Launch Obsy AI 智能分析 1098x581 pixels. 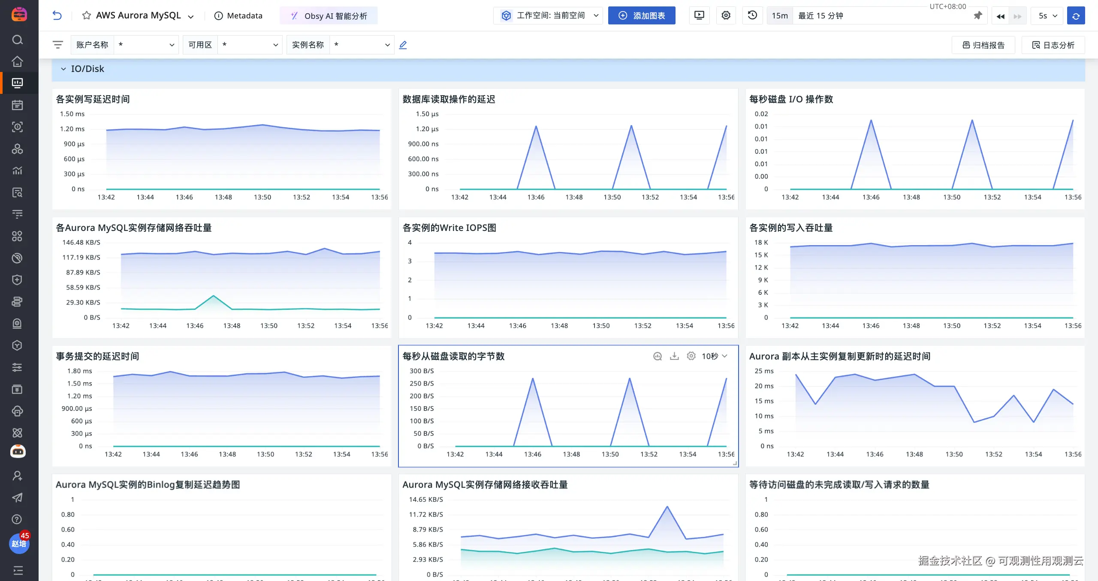point(329,16)
